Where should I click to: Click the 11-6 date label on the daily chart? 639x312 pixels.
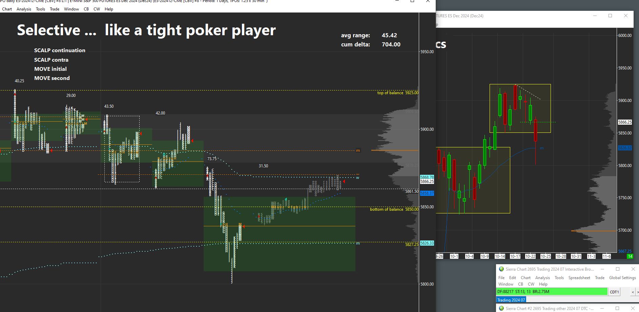606,256
